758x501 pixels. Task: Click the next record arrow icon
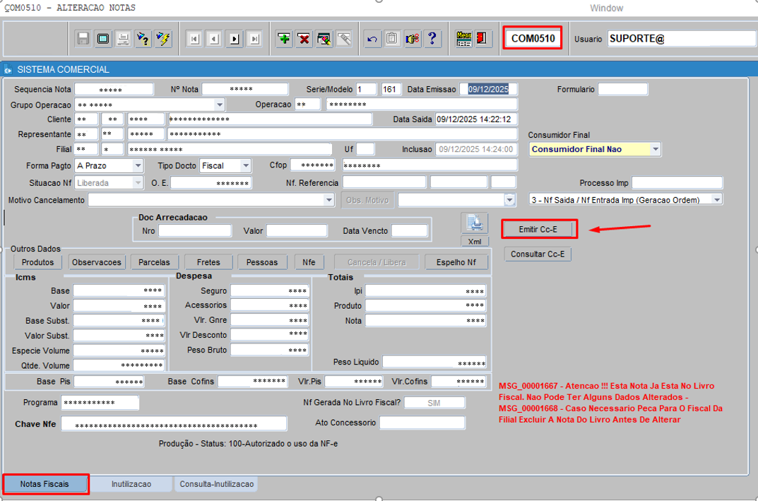click(x=235, y=39)
